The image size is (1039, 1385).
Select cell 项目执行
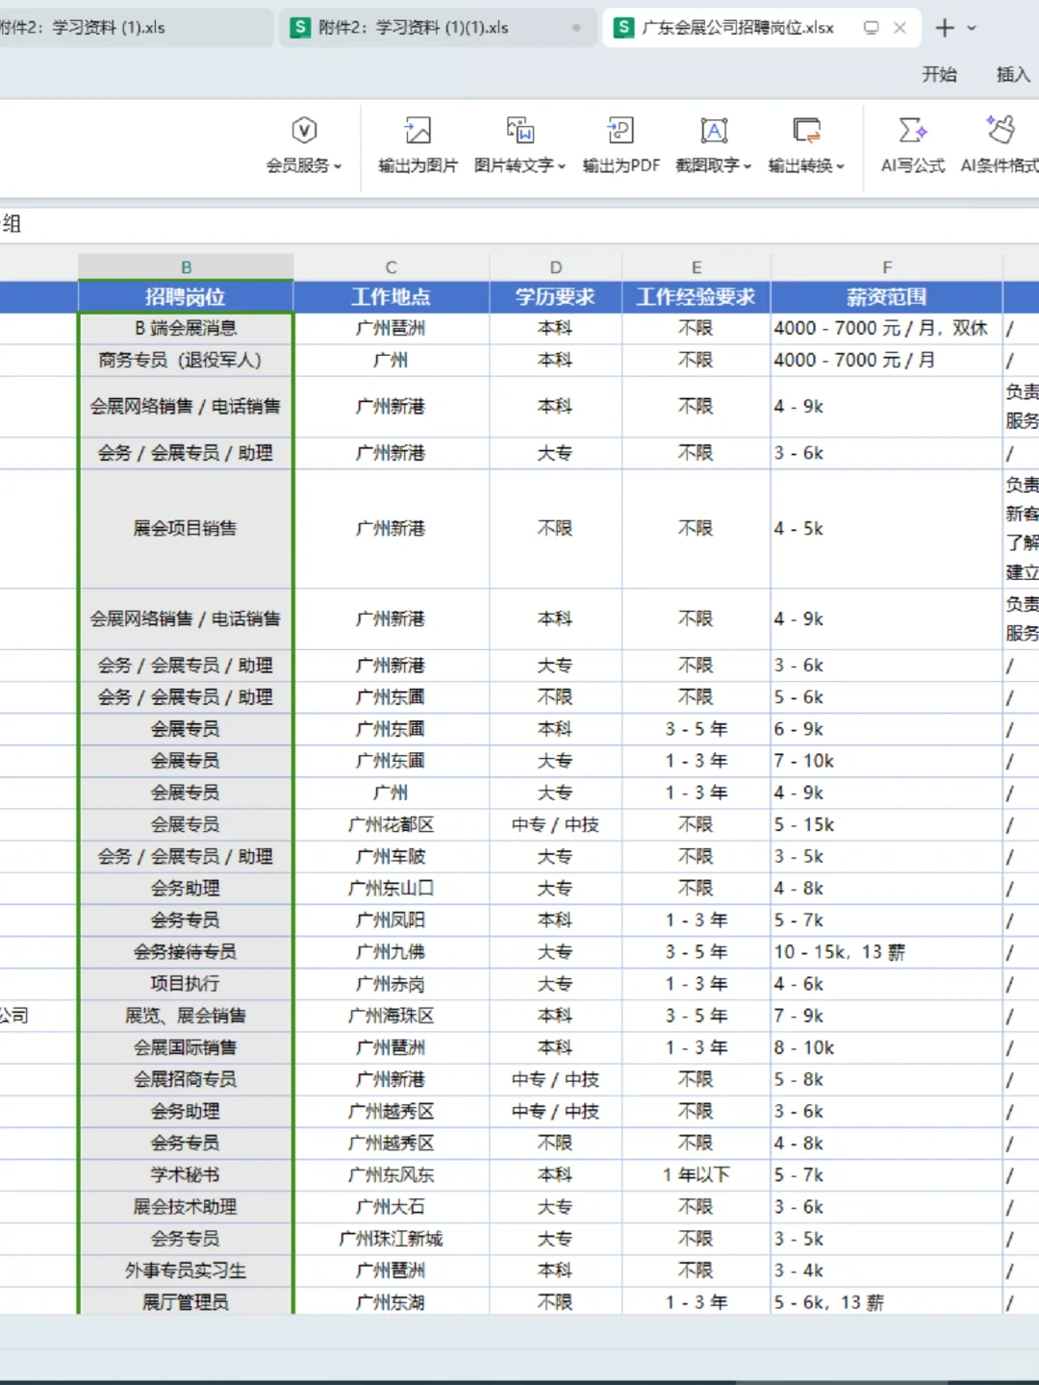(186, 984)
